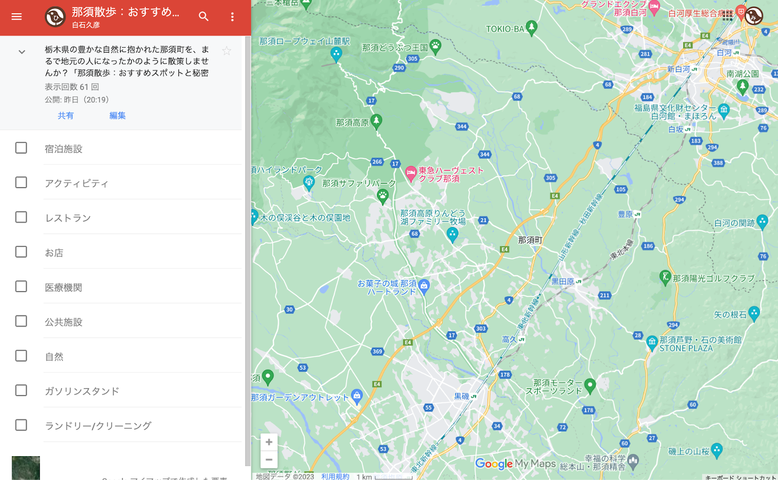Image resolution: width=778 pixels, height=480 pixels.
Task: Toggle the 宿泊施設 layer checkbox
Action: point(21,148)
